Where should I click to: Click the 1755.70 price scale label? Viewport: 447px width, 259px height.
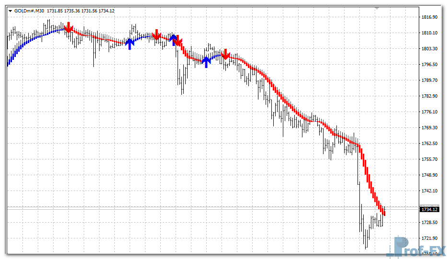429,159
